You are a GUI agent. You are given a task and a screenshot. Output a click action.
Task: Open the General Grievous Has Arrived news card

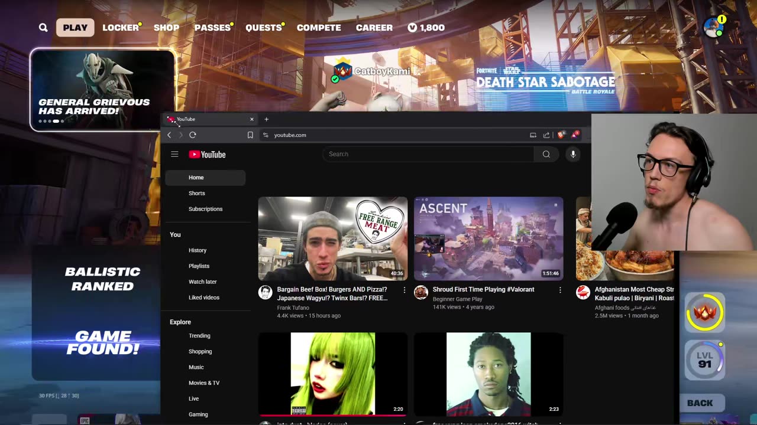click(x=102, y=89)
